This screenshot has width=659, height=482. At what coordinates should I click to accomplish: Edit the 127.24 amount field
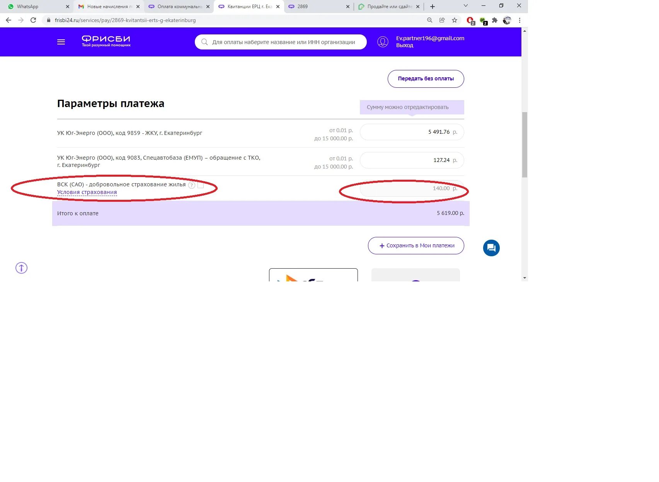(x=412, y=160)
